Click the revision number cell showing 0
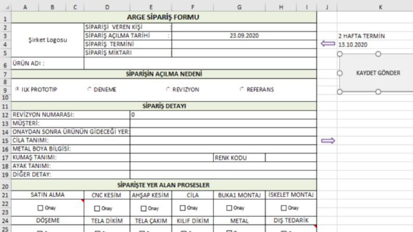 223,115
